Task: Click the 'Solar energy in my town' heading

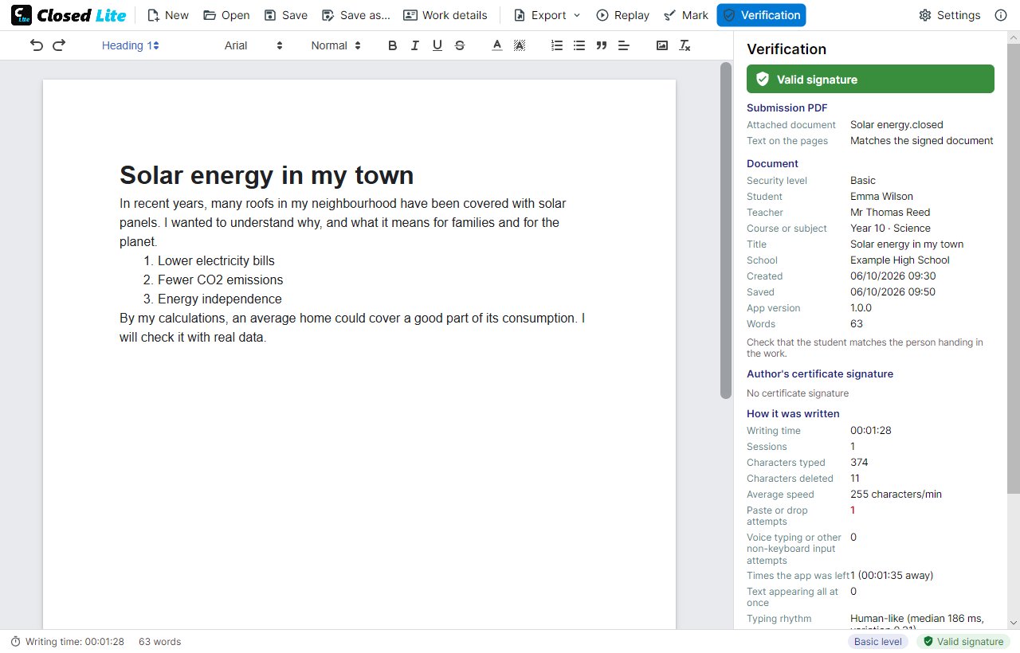Action: point(266,175)
